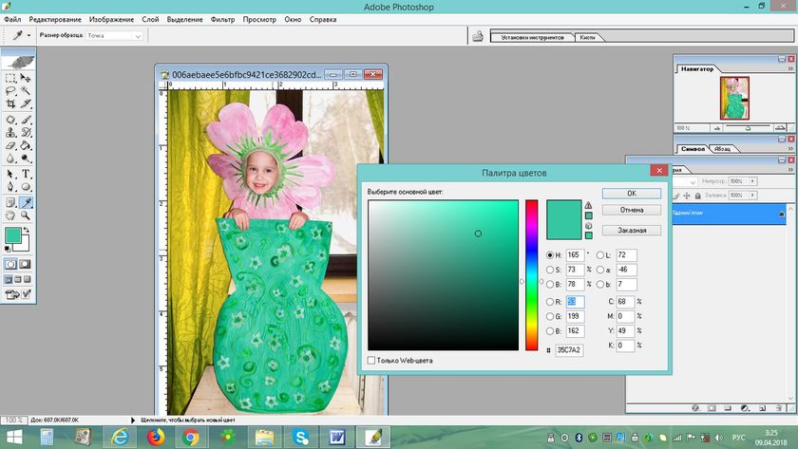Viewport: 798px width, 449px height.
Task: Select the Lasso tool
Action: 10,91
